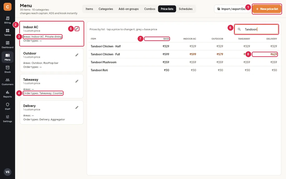Select the Price lists tab
The image size is (286, 179).
pyautogui.click(x=167, y=9)
